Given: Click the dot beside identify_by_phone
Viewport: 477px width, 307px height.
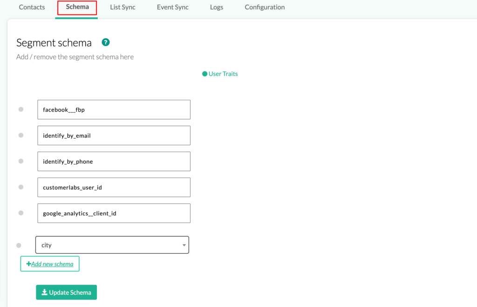Looking at the screenshot, I should click(x=20, y=161).
